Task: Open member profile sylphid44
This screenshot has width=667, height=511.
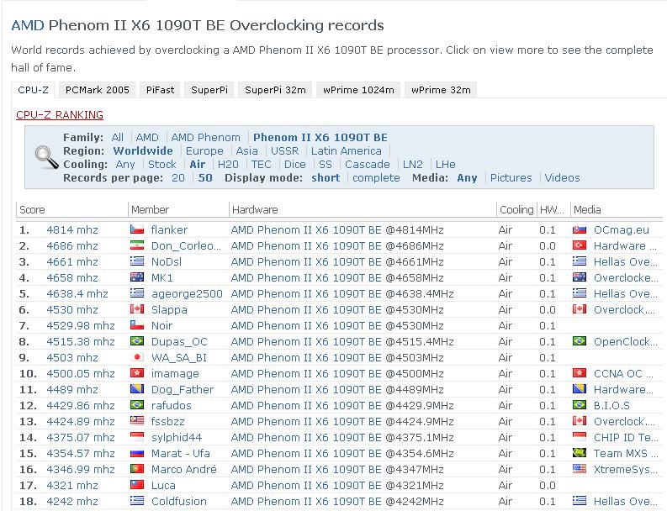Action: (x=177, y=437)
